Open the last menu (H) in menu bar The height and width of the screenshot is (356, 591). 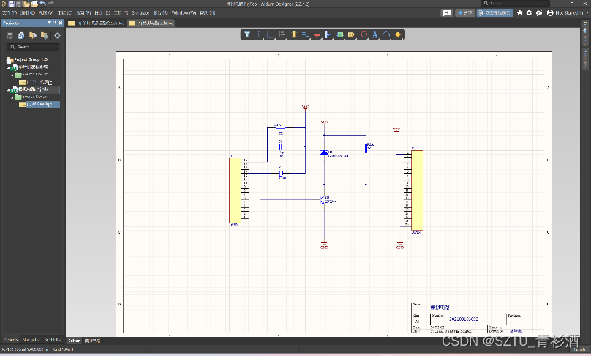point(208,13)
